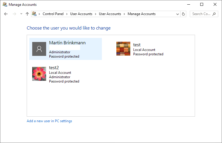Screen dimensions: 222x143
Task: Click the Search Control Panel field
Action: coord(204,14)
